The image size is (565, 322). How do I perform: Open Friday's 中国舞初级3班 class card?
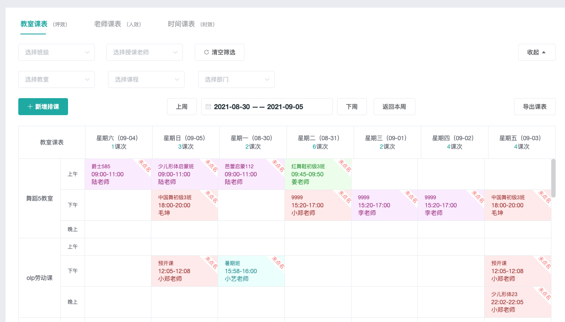(518, 205)
